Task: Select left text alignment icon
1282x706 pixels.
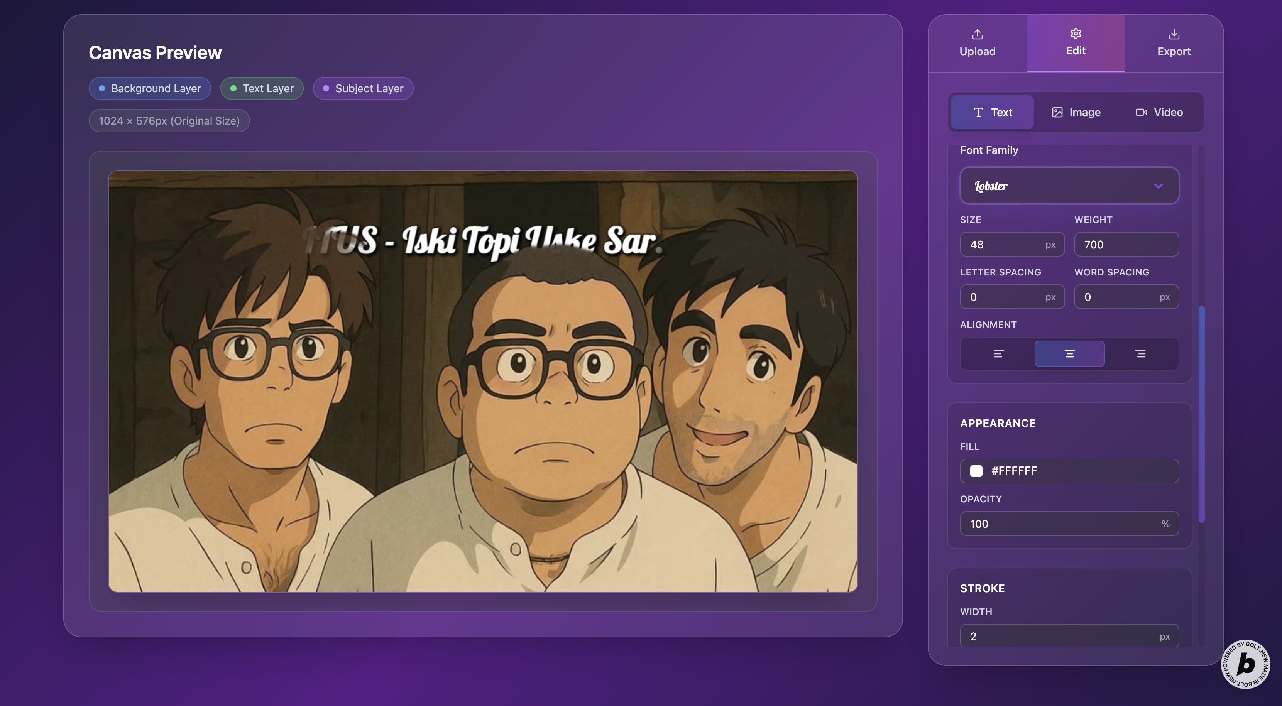Action: click(998, 354)
